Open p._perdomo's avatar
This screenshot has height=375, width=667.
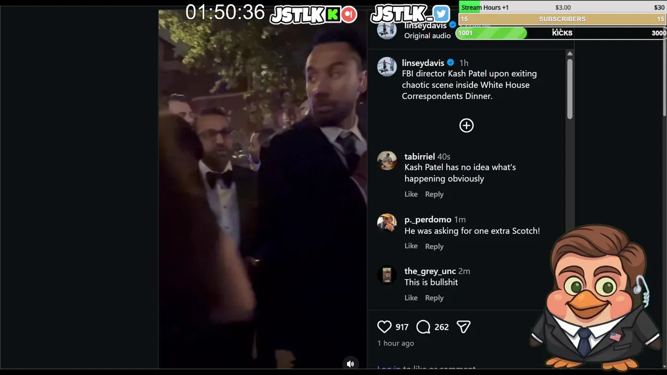pyautogui.click(x=387, y=223)
